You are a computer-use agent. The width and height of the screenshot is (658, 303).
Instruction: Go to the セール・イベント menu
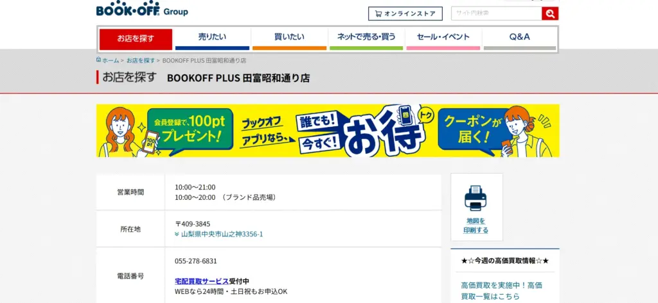(443, 38)
